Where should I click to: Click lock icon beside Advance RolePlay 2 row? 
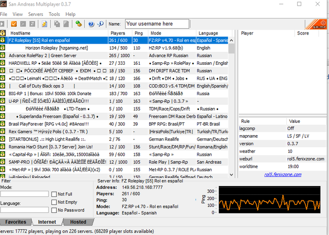coord(3,55)
